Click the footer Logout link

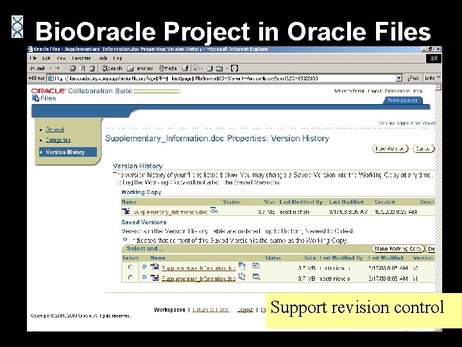(245, 310)
